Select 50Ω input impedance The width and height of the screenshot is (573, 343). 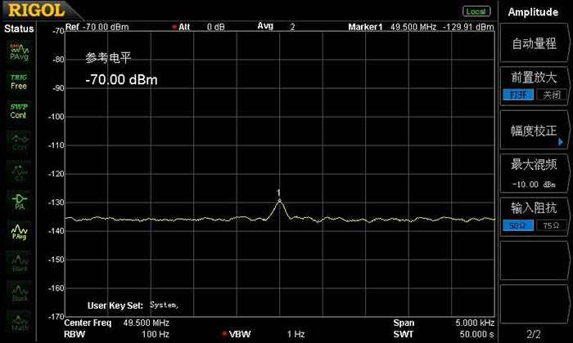pos(517,225)
